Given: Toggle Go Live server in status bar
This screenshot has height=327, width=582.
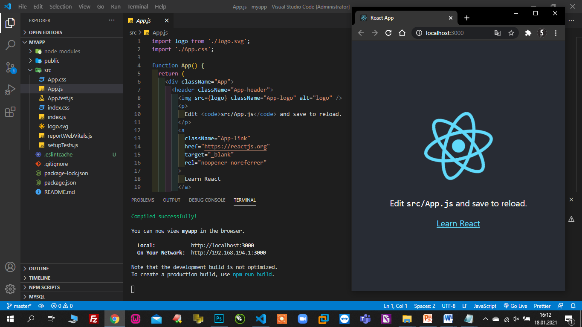Looking at the screenshot, I should tap(515, 306).
